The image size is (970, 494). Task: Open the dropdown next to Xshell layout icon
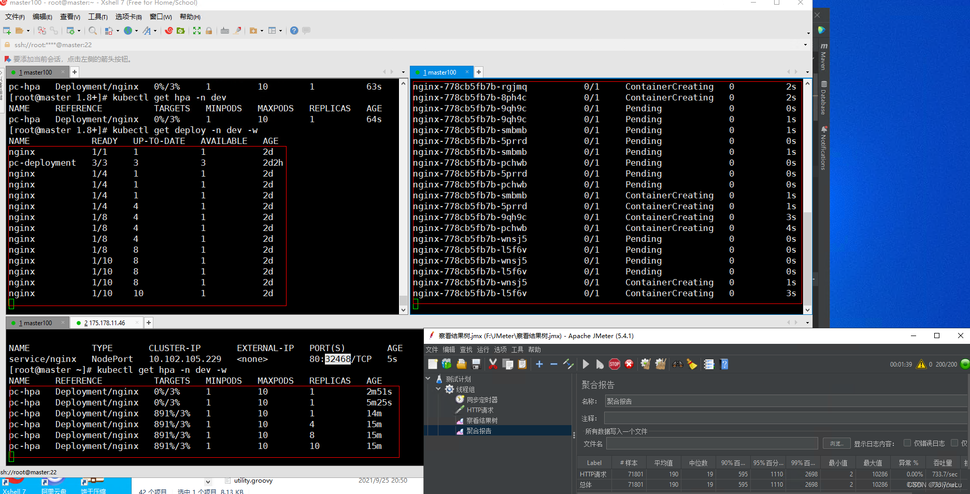(280, 31)
